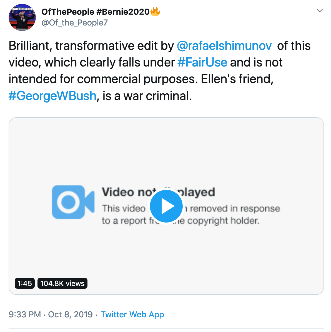Click the OfThePeople profile avatar
331x332 pixels.
(x=22, y=18)
